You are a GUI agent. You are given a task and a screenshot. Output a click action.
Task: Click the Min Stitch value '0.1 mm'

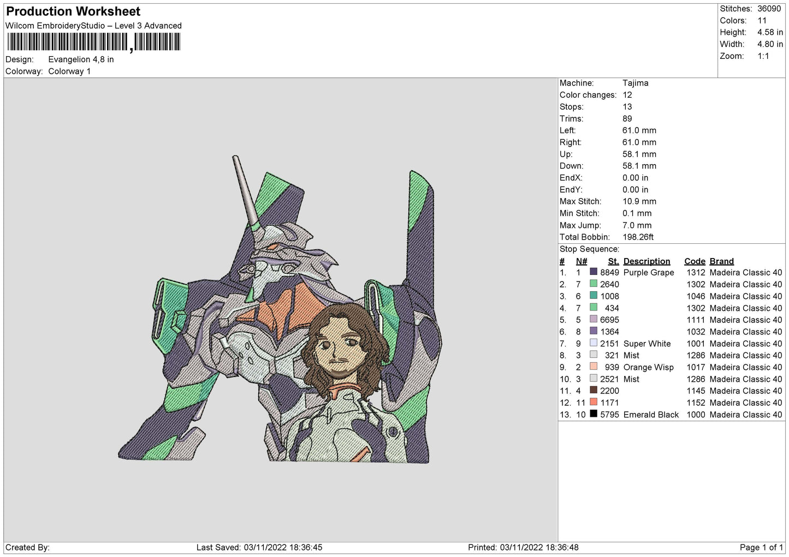pos(637,213)
